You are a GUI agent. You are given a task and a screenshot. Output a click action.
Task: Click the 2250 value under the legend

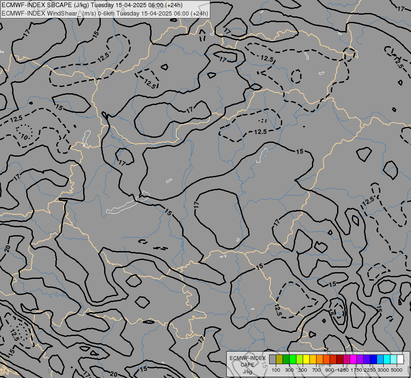pyautogui.click(x=370, y=370)
